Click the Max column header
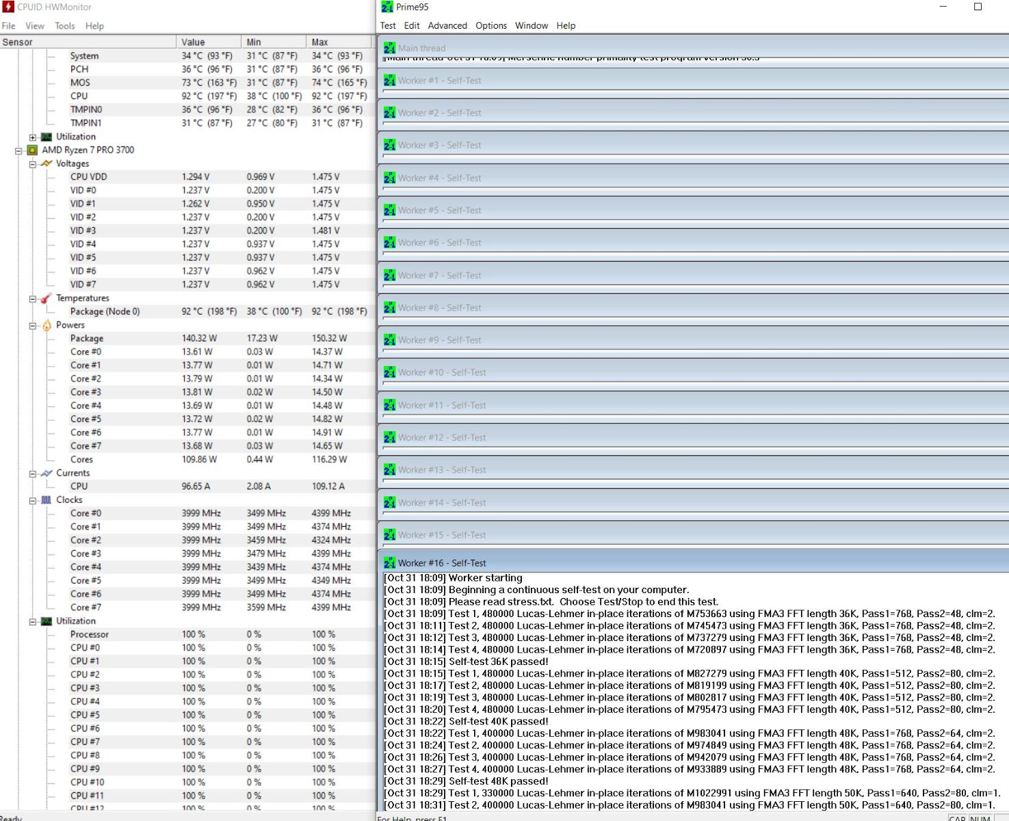The width and height of the screenshot is (1009, 821). click(x=338, y=42)
